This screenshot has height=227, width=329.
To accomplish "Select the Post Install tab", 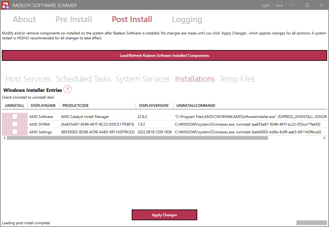I will point(132,19).
